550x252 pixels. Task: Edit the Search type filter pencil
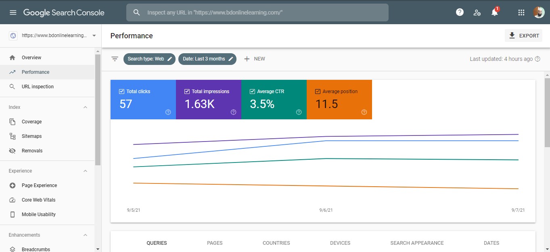pos(169,58)
